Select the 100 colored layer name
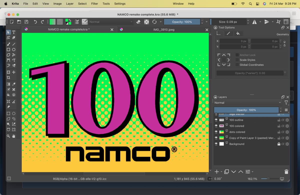 click(236, 126)
